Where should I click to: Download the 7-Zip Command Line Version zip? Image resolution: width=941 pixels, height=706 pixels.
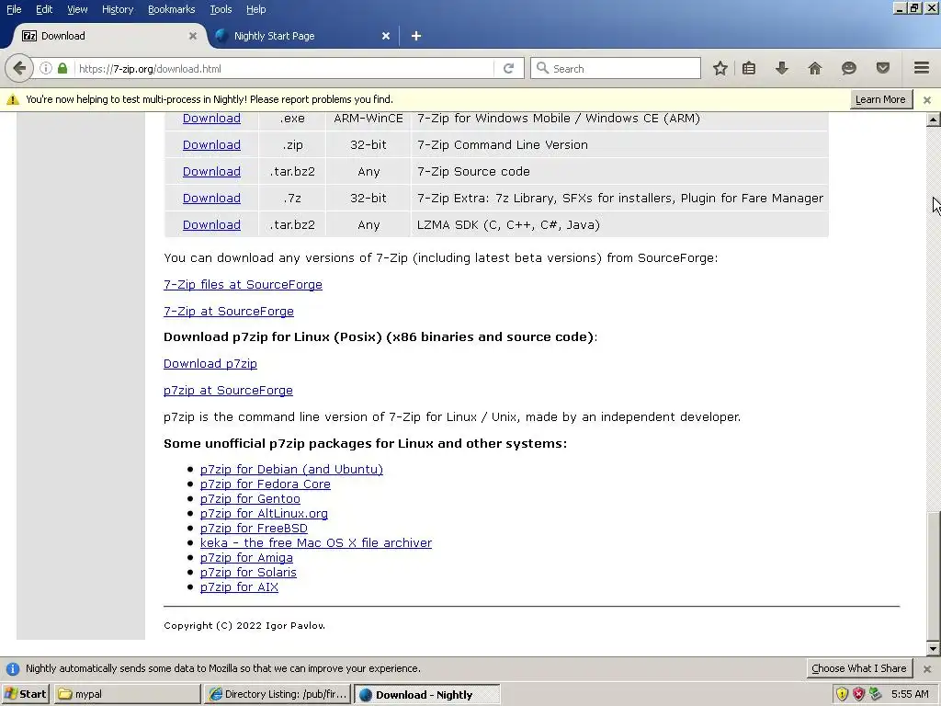pos(211,144)
